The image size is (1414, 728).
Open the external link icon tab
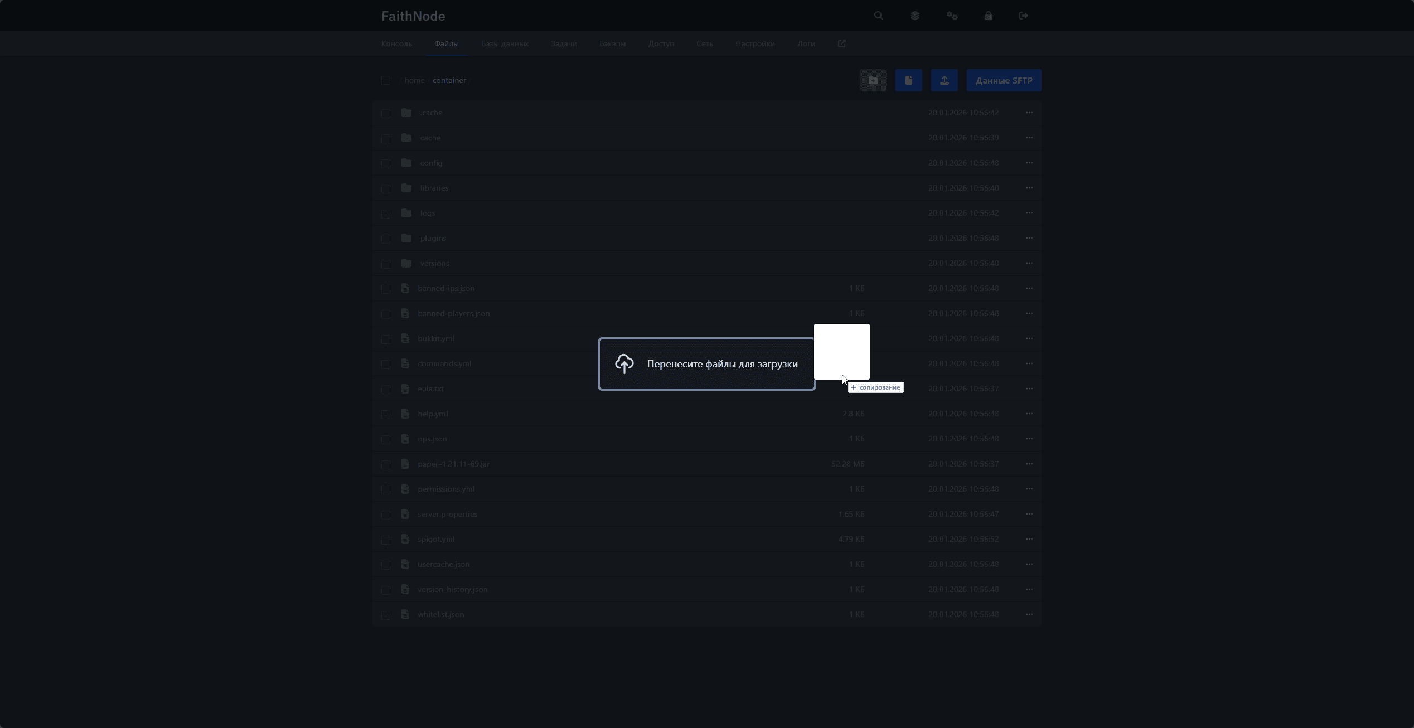pyautogui.click(x=842, y=43)
